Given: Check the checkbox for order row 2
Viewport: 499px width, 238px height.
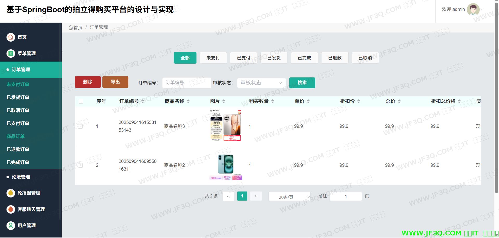Looking at the screenshot, I should [x=80, y=165].
